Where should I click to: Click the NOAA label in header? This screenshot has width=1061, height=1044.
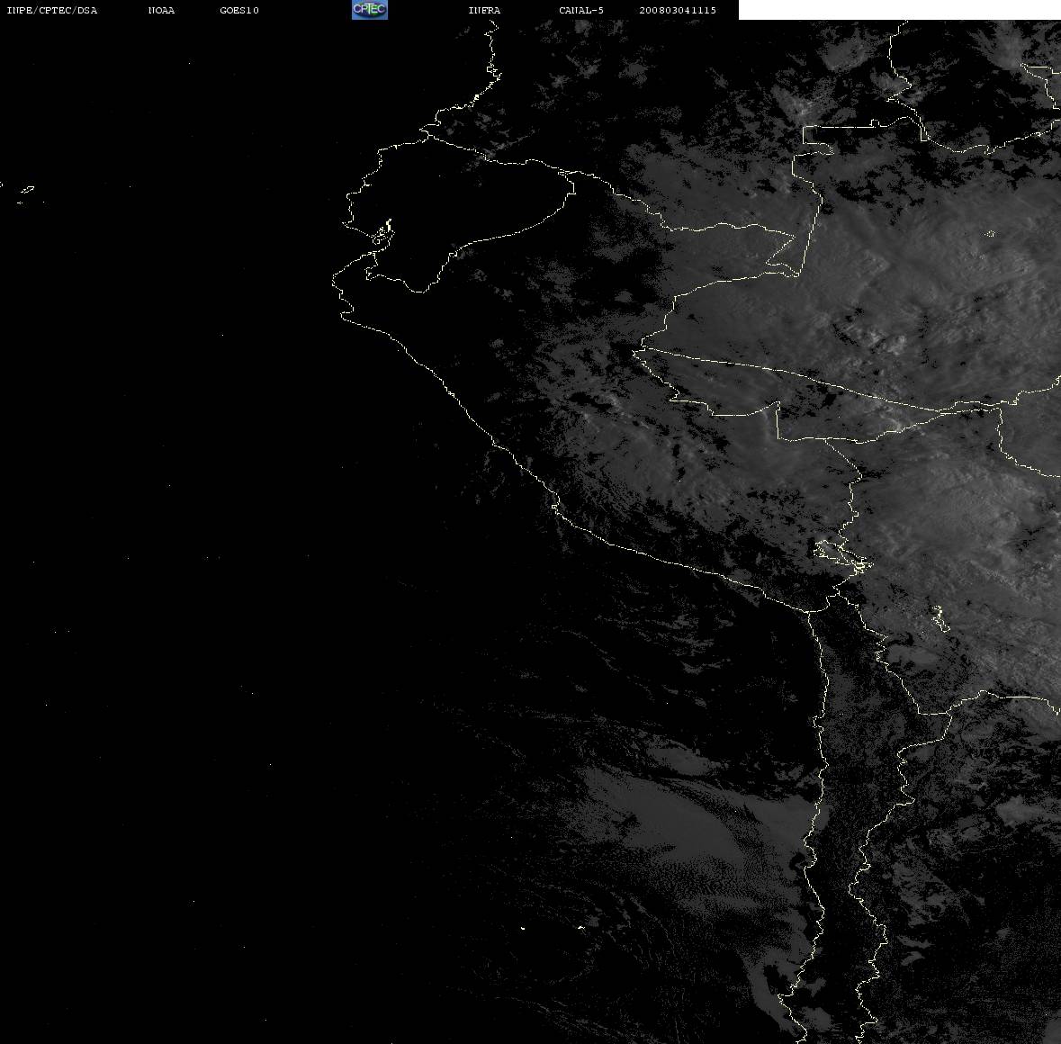tap(161, 10)
